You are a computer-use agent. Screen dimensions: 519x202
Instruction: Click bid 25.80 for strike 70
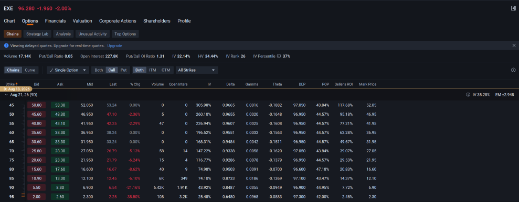click(36, 151)
